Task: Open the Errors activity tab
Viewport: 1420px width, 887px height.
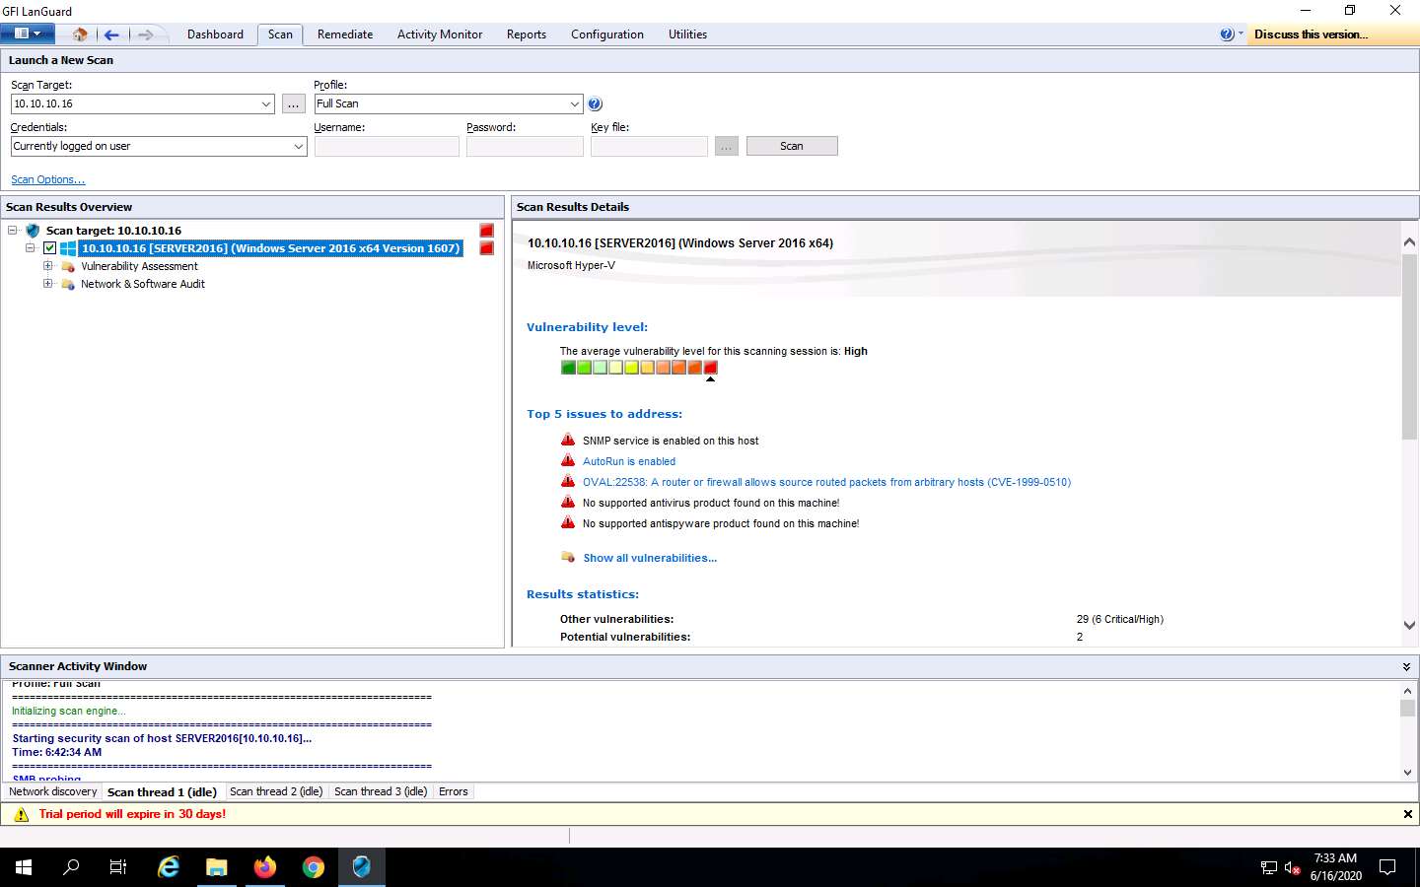Action: [454, 791]
